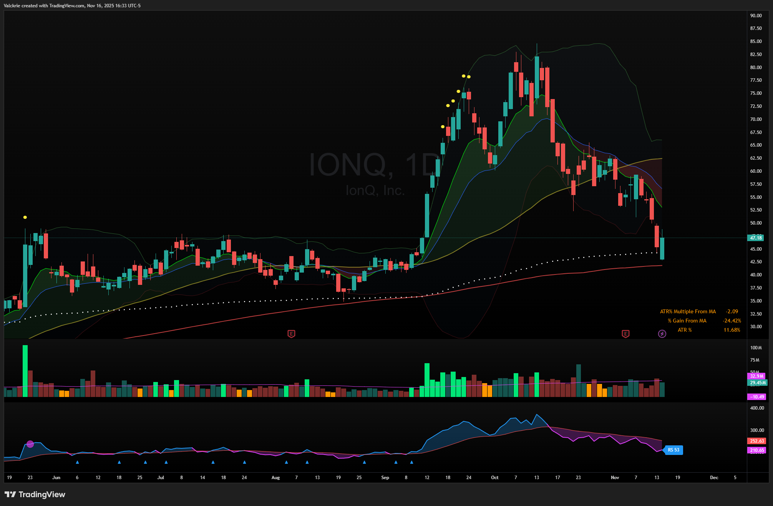Image resolution: width=773 pixels, height=506 pixels.
Task: Click the IONQ, 1D watermark text
Action: click(375, 165)
